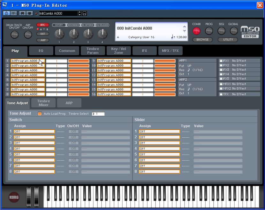The image size is (265, 210).
Task: Enable the IFX5 checkbox
Action: (221, 79)
